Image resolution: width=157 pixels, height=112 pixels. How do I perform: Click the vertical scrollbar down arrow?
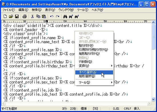point(153,99)
